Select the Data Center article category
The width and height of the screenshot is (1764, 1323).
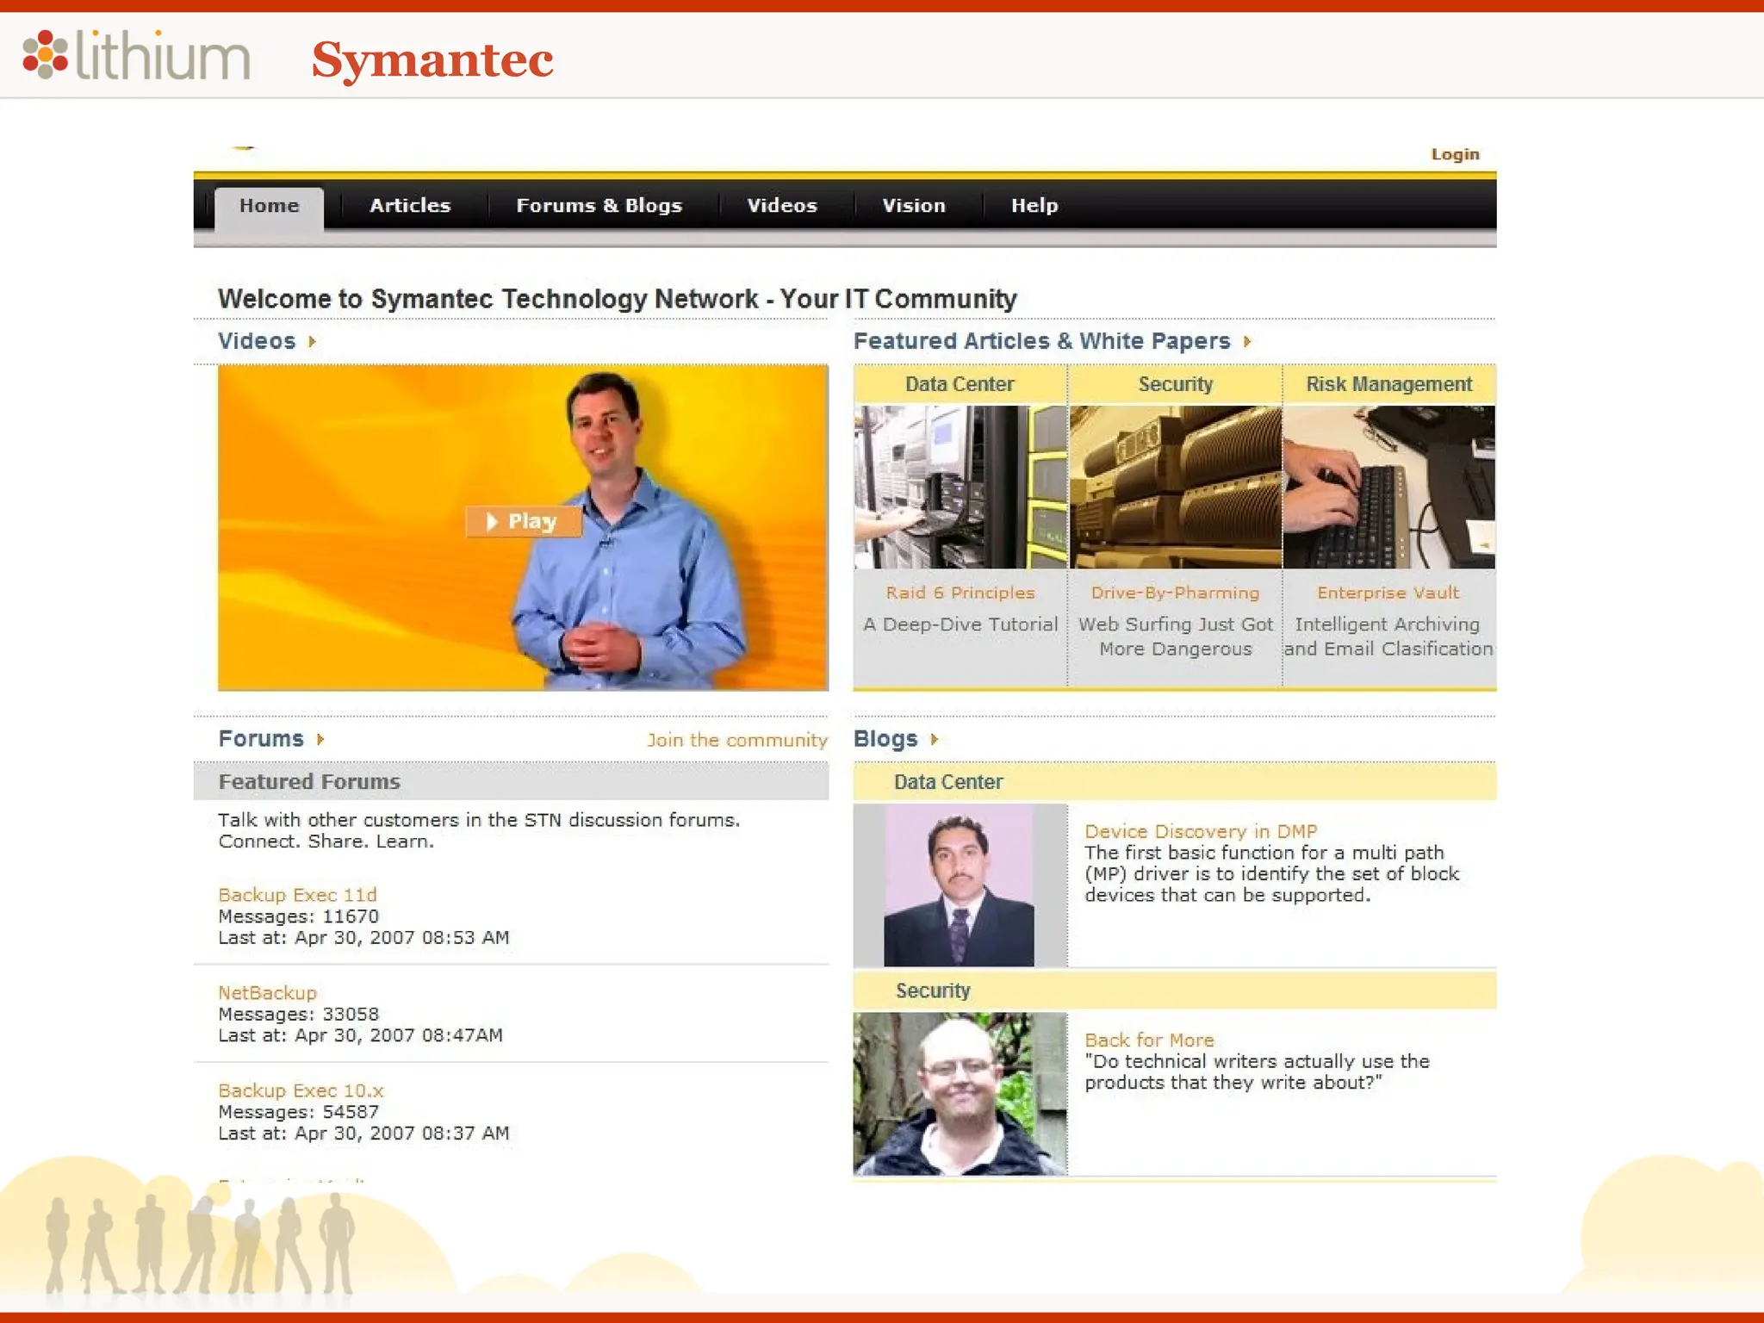(960, 384)
